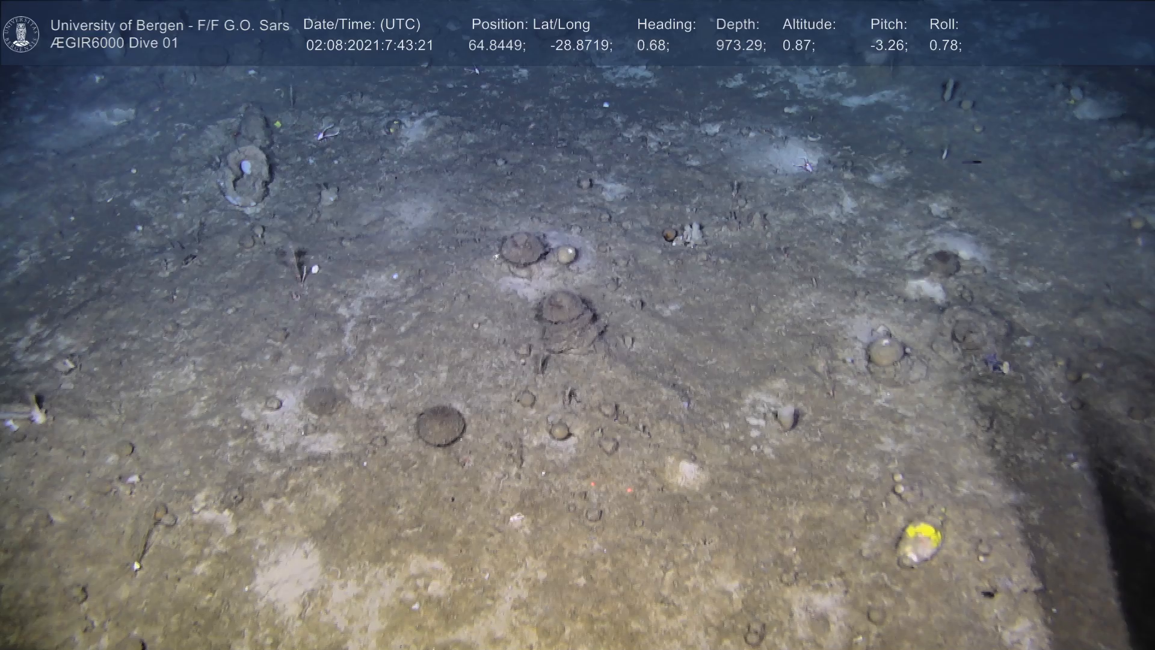Click the small pale ball beside upper mound
This screenshot has height=650, width=1155.
[x=565, y=255]
